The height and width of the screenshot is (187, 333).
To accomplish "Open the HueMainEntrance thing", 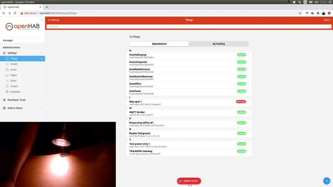I will pyautogui.click(x=189, y=70).
